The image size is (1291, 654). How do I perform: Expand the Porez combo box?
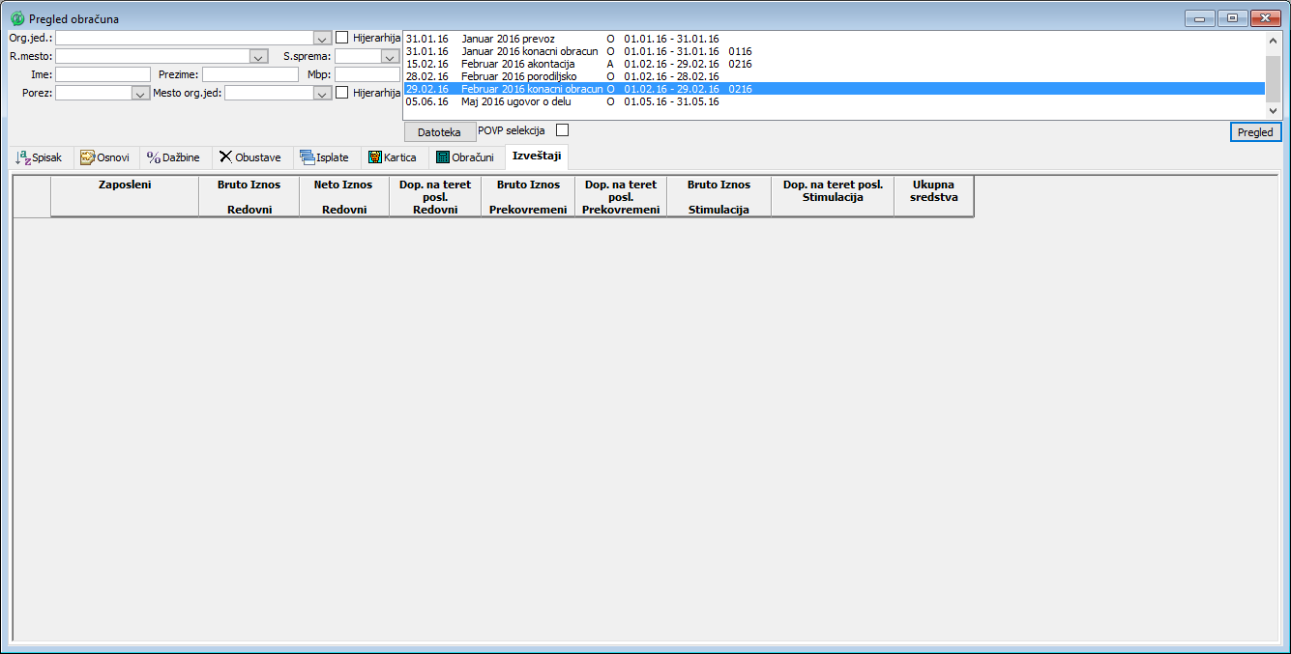[x=138, y=94]
